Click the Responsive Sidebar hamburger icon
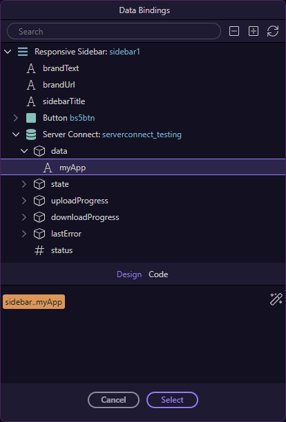 click(23, 52)
